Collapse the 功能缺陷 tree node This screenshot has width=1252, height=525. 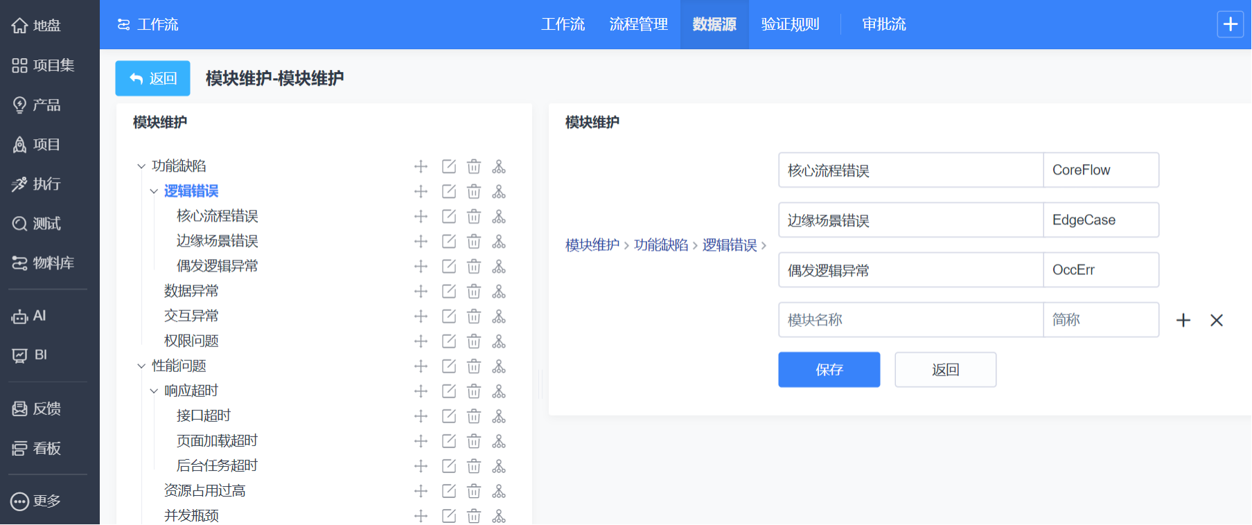141,166
